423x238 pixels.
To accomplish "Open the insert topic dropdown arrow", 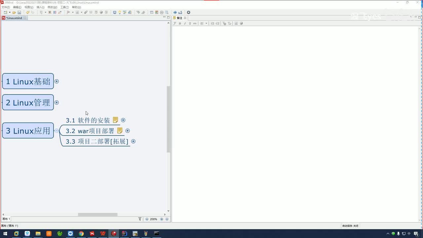I will tap(45, 13).
